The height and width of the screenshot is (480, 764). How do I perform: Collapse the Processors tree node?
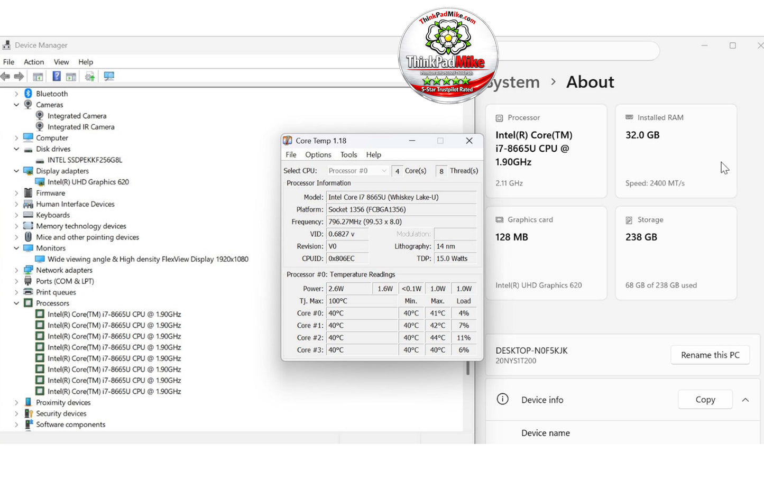pyautogui.click(x=16, y=303)
